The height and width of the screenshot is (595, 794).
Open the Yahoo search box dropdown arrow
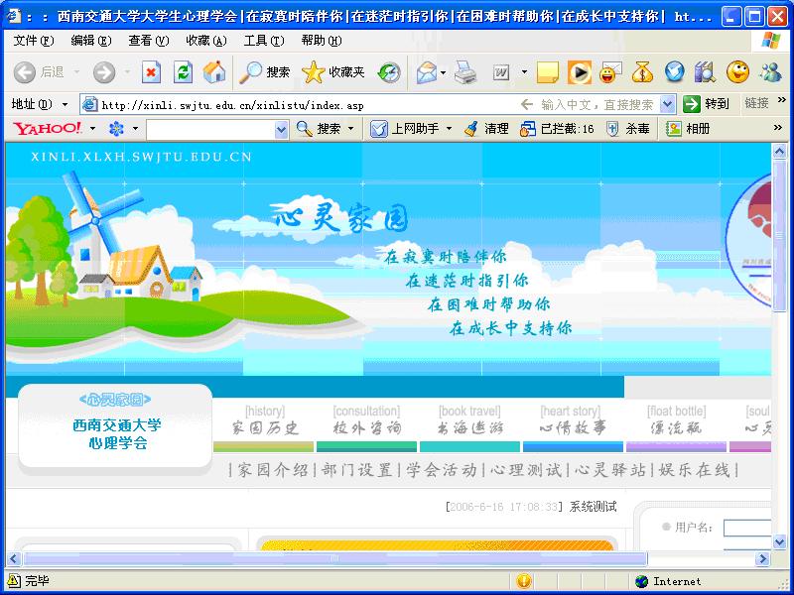click(281, 129)
